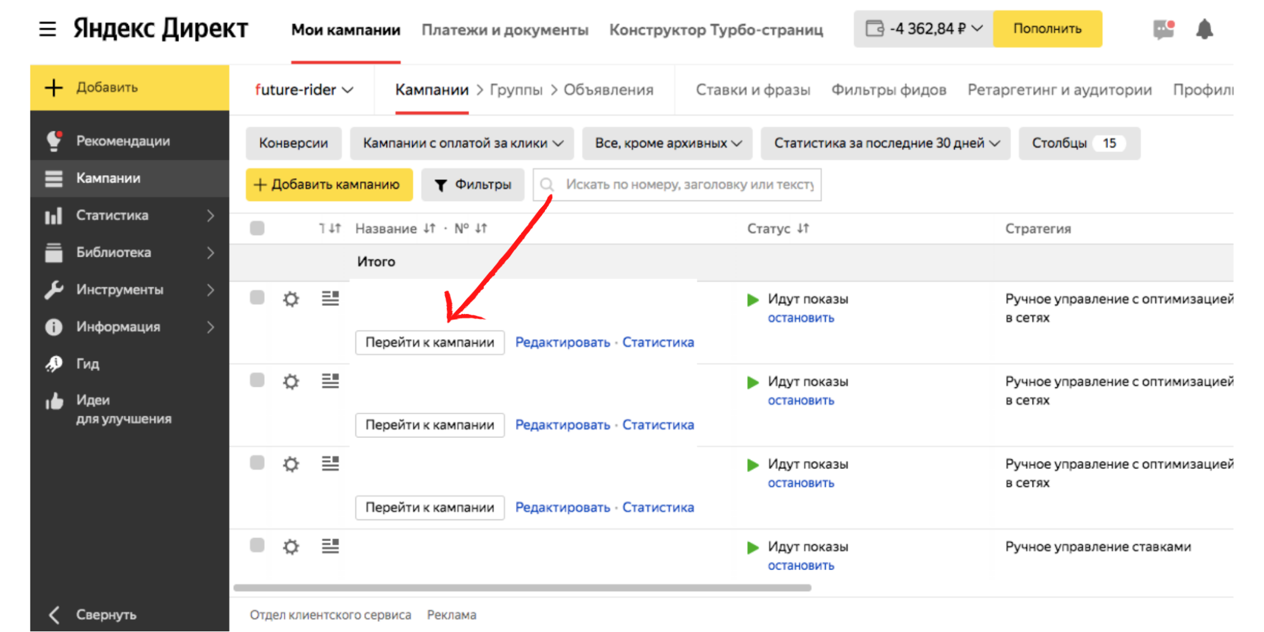Viewport: 1264px width, 632px height.
Task: Open Ретаргетинг и аудитории tab
Action: point(1060,90)
